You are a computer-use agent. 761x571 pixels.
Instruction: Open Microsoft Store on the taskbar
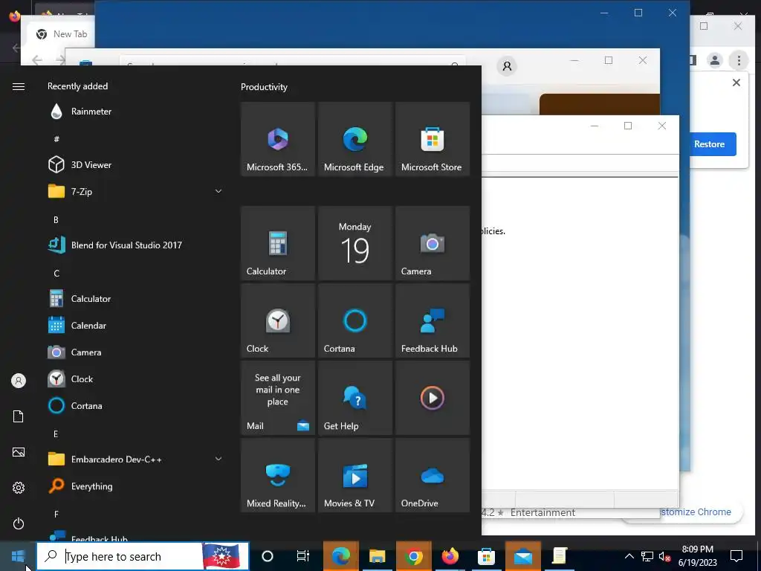tap(486, 556)
